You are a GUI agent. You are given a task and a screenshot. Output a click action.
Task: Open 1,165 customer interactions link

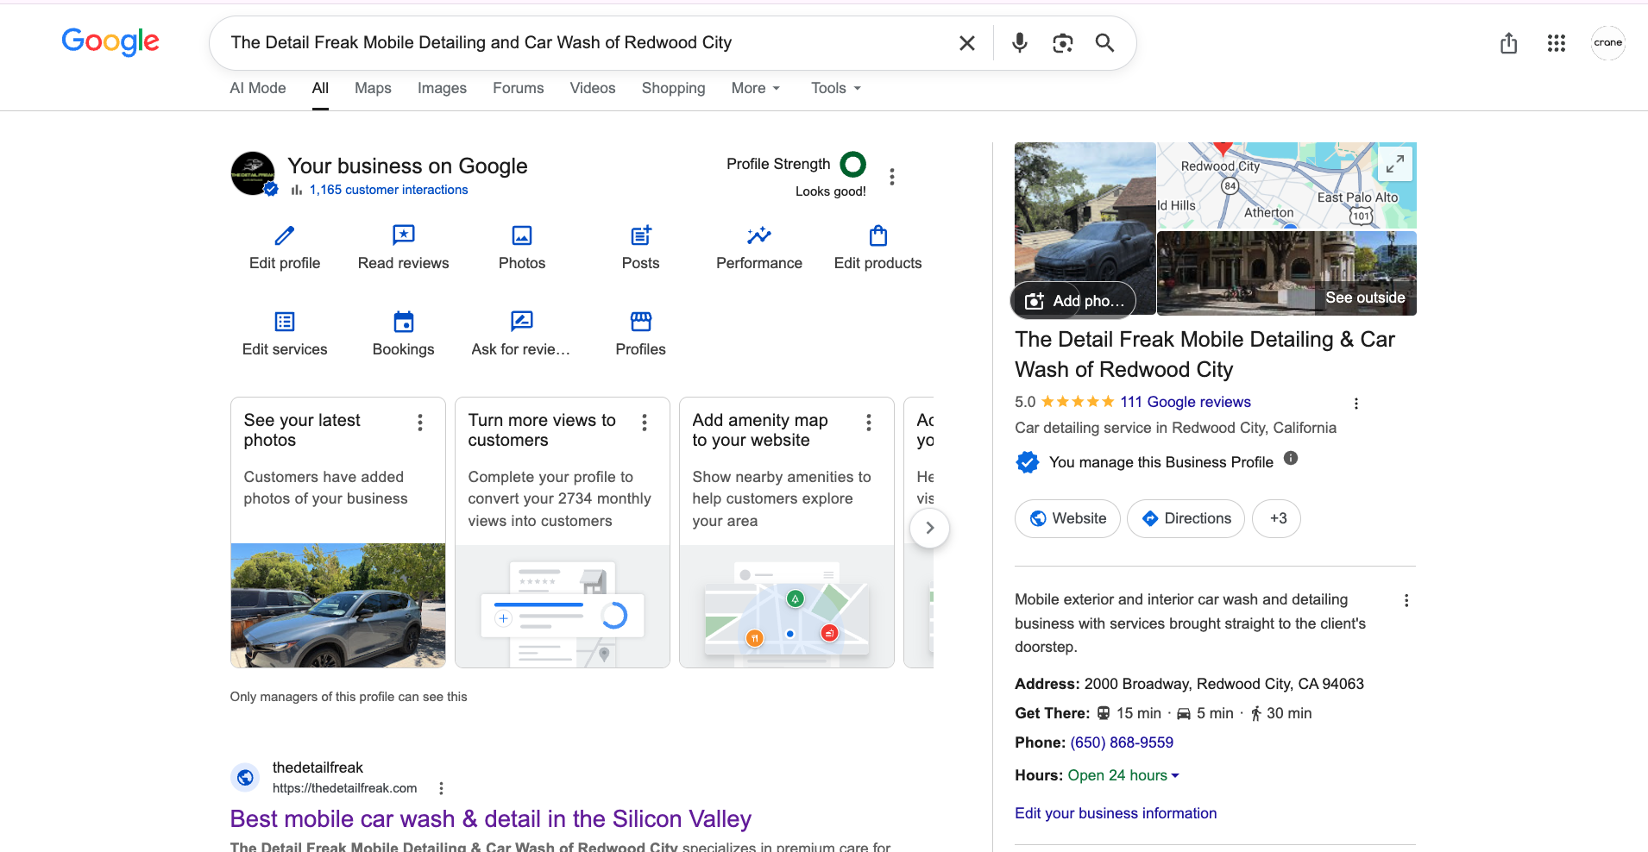[388, 190]
